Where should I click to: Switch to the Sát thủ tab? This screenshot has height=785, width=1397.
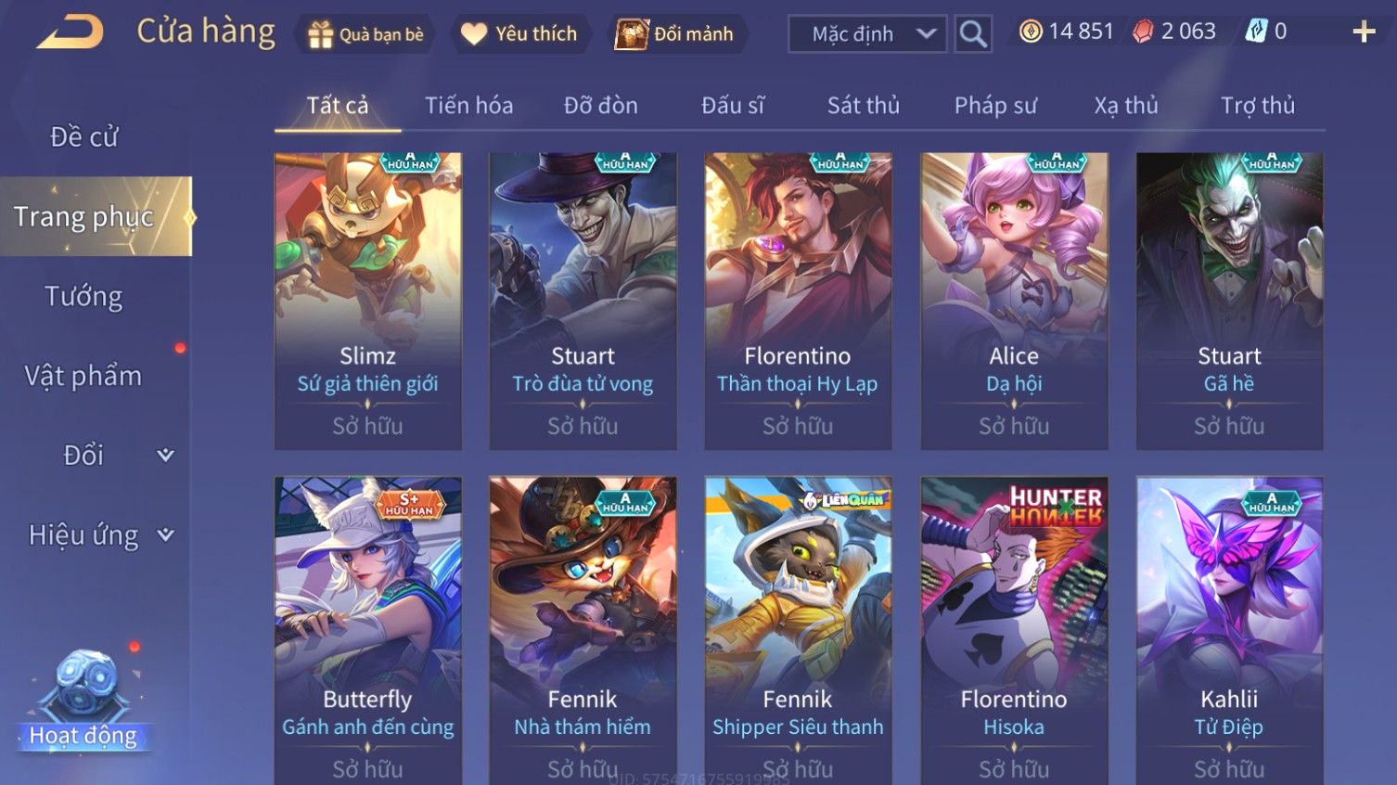pos(864,106)
